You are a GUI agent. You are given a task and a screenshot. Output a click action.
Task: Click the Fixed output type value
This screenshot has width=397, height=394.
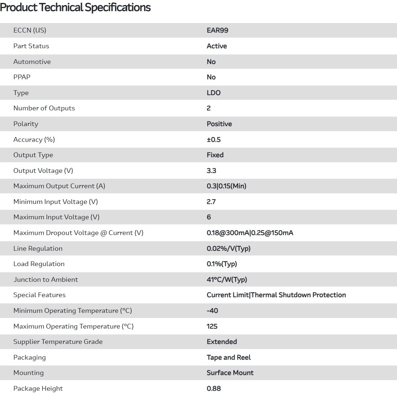pos(215,155)
